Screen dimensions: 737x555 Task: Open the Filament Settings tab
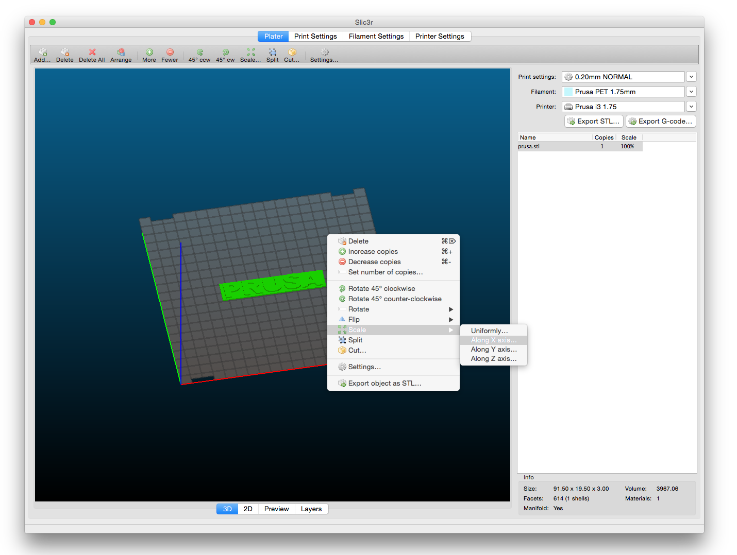point(376,36)
